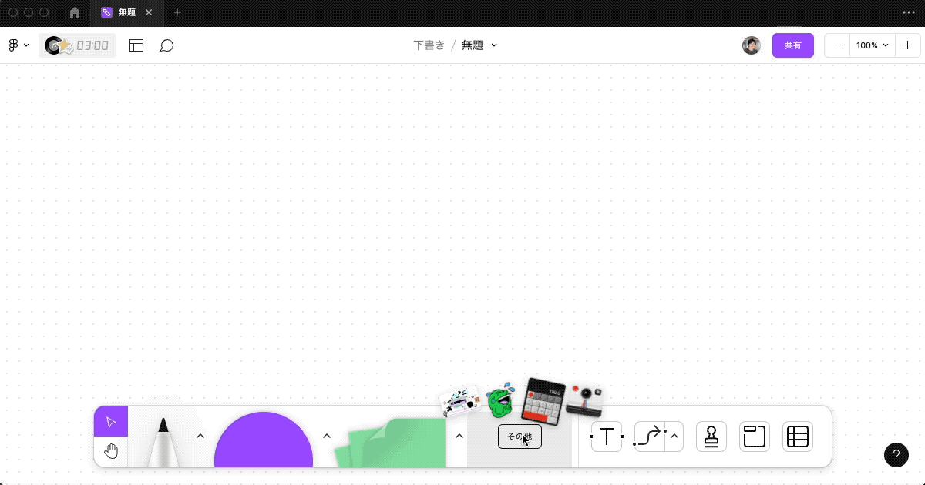The width and height of the screenshot is (925, 485).
Task: Open the comment bubble tool
Action: (166, 45)
